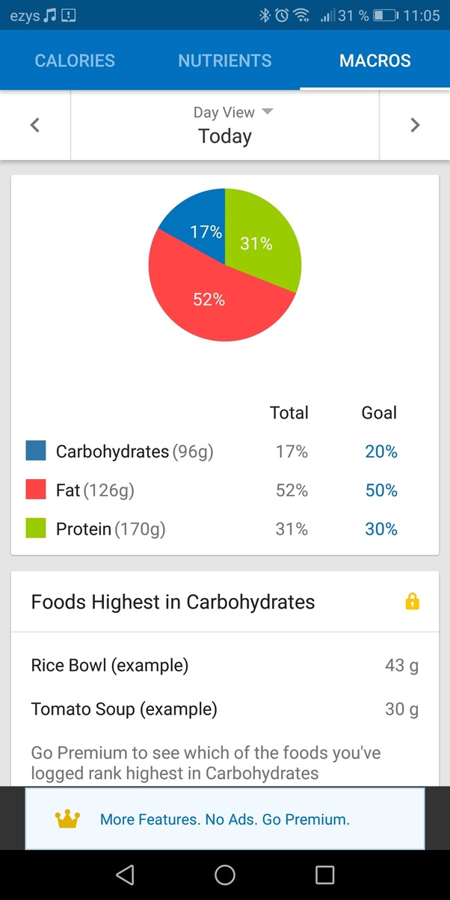450x900 pixels.
Task: Switch to the Nutrients tab
Action: [x=225, y=61]
